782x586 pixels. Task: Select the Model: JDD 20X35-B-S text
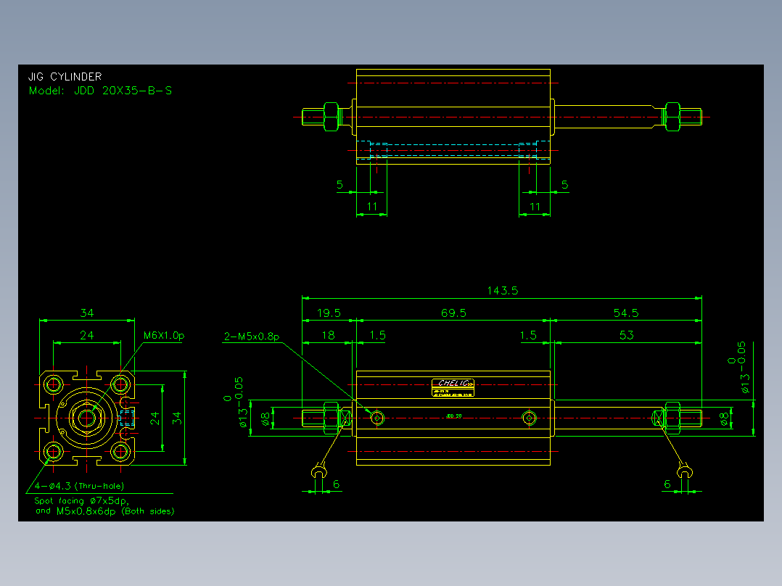[100, 91]
